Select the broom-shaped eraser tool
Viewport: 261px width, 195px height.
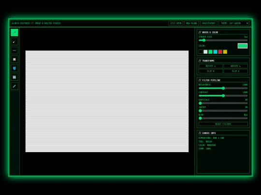(14, 41)
